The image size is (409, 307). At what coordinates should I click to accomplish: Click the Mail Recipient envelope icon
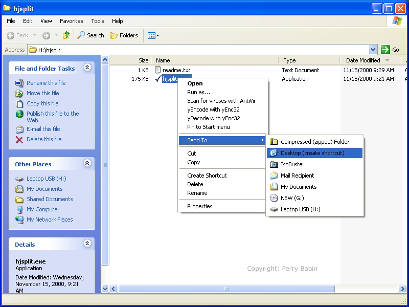tap(274, 176)
